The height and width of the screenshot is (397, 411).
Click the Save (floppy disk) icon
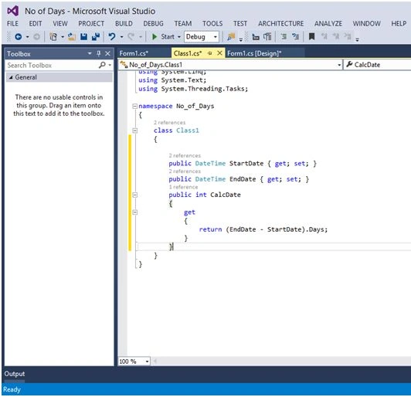[83, 36]
